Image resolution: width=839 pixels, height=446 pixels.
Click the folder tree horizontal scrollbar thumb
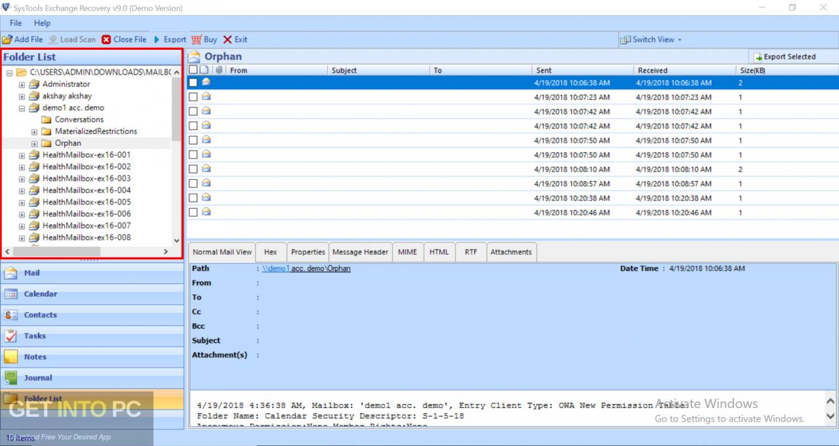[56, 251]
